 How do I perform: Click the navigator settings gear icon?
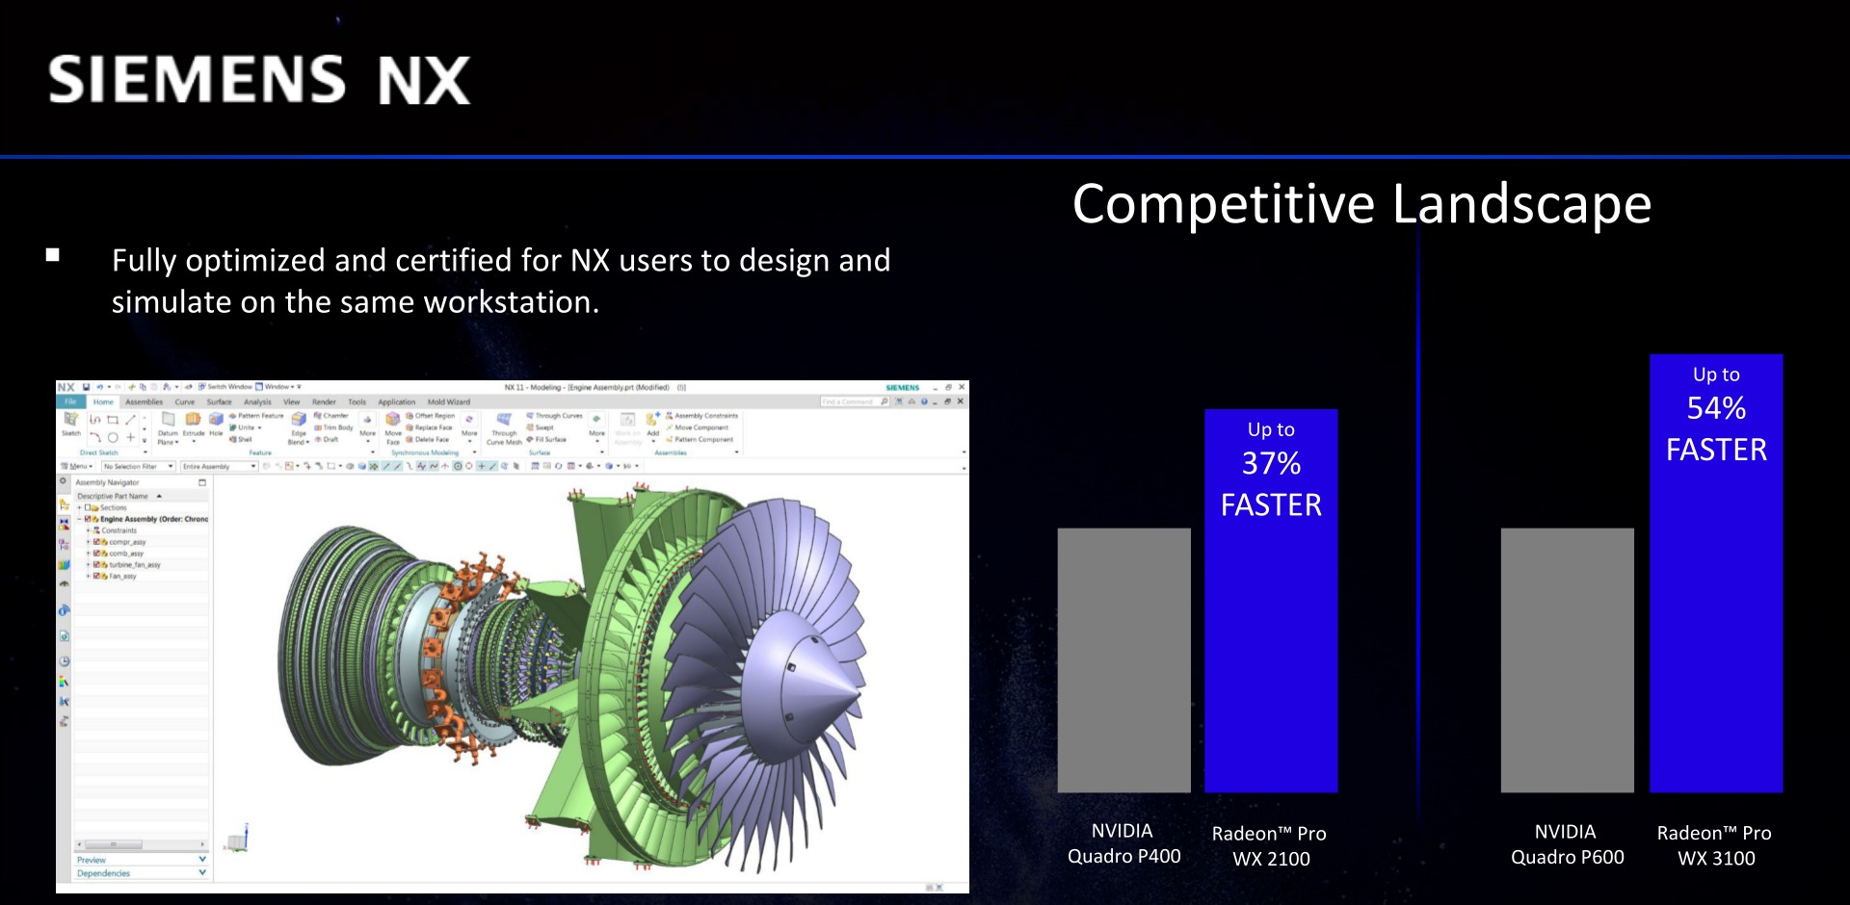tap(65, 481)
